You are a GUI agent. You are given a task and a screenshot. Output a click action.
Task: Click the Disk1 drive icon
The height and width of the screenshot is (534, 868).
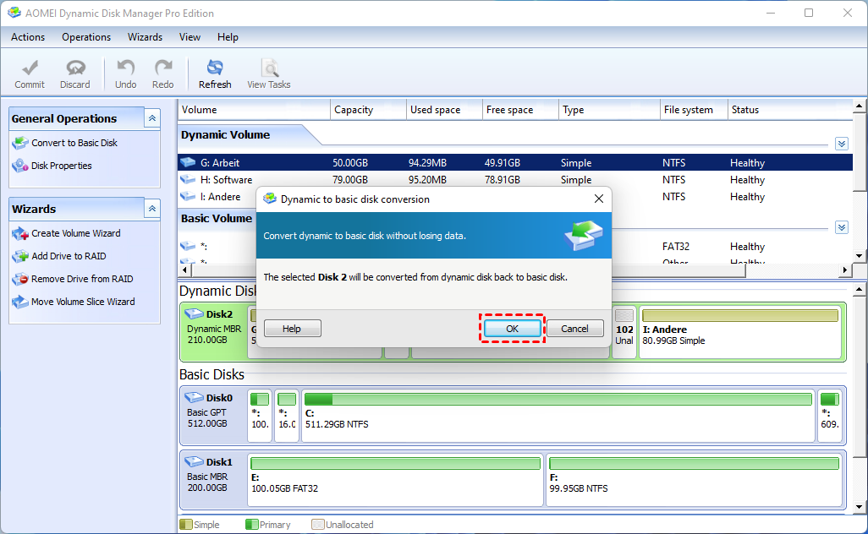[x=194, y=461]
